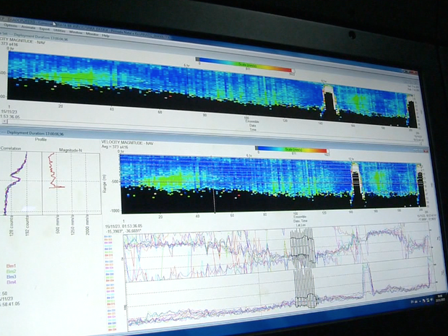
Task: Select Bin2 in the profile legend
Action: point(12,271)
